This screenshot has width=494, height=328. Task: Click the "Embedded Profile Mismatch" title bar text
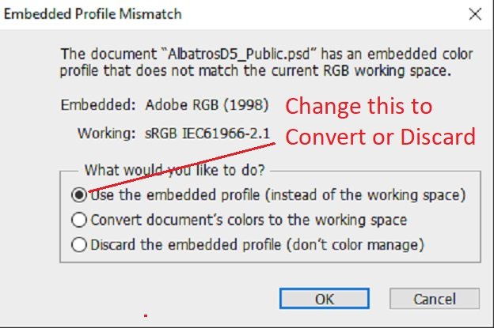pyautogui.click(x=95, y=13)
